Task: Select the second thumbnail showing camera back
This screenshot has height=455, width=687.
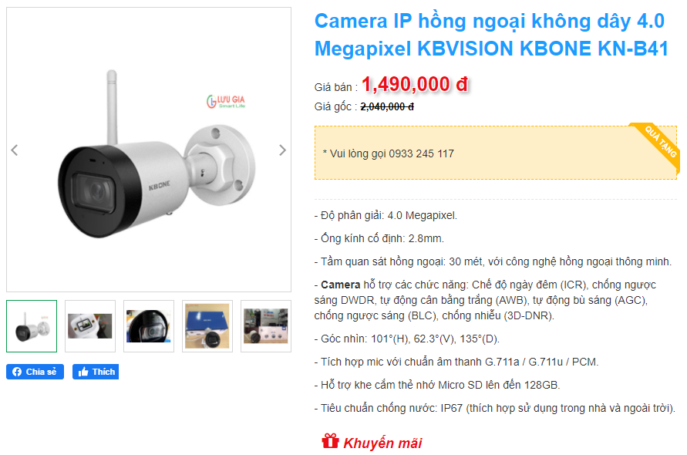Action: (x=90, y=326)
